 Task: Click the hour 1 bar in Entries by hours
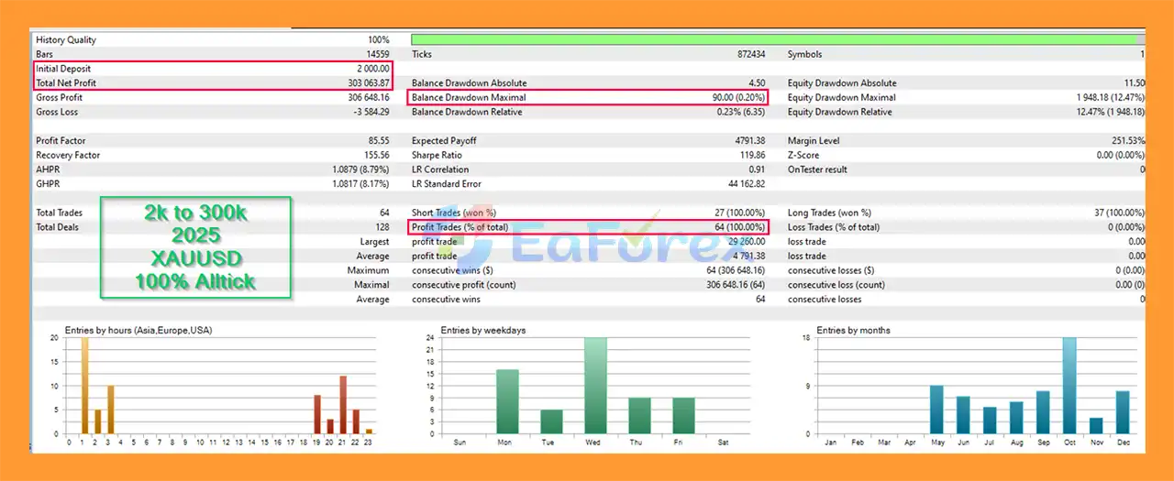pos(84,386)
